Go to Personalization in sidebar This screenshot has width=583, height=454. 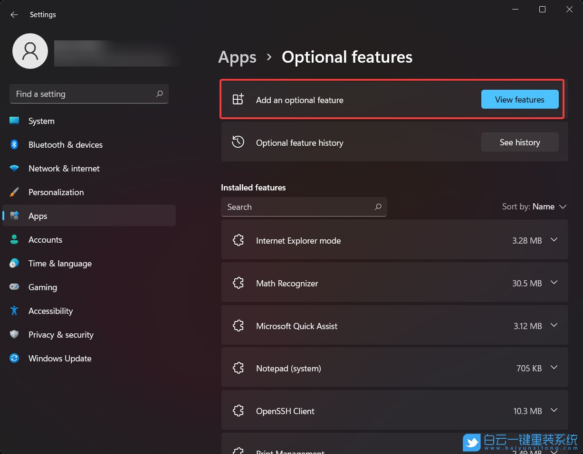point(56,192)
